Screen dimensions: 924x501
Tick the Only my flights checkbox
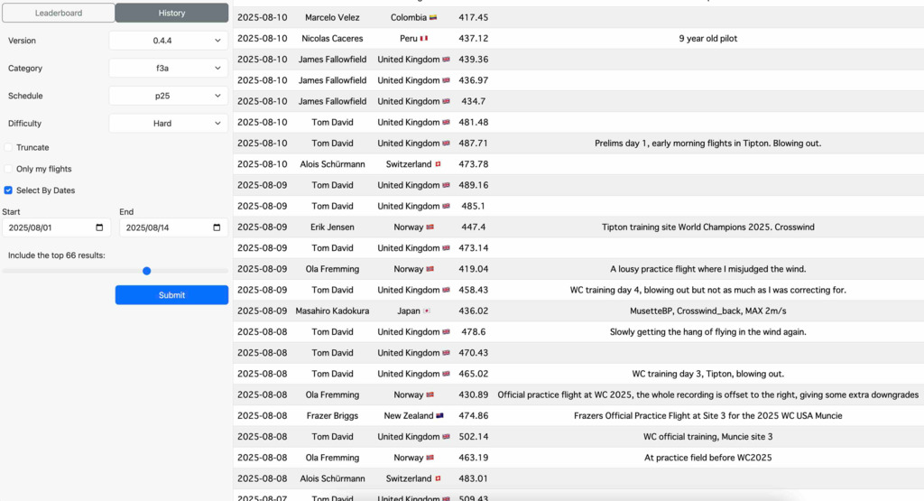point(8,169)
